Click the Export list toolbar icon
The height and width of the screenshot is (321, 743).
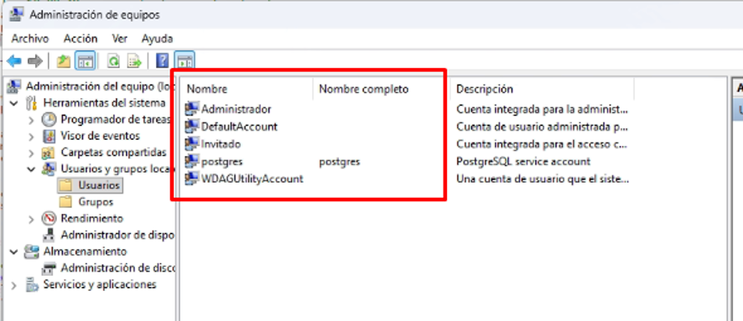[134, 61]
